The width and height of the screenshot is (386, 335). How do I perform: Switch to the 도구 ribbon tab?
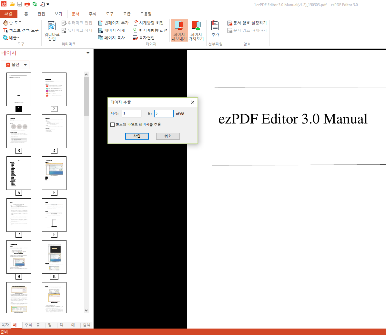point(110,14)
